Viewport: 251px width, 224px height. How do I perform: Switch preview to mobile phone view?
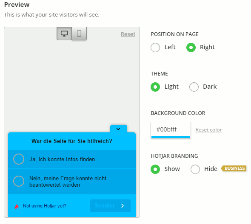pyautogui.click(x=79, y=34)
